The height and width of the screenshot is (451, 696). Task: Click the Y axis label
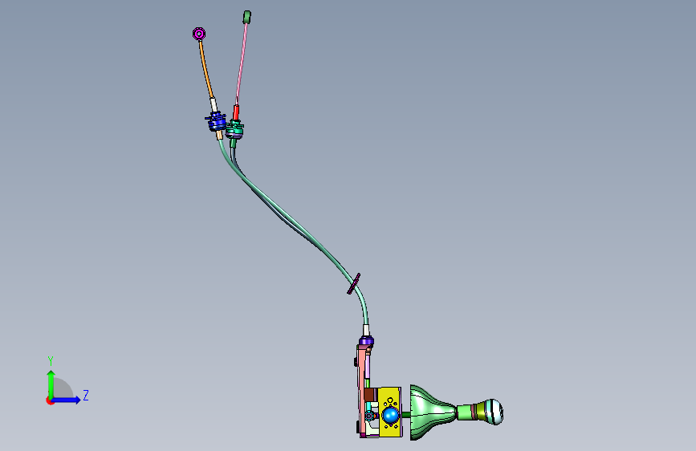(x=51, y=361)
